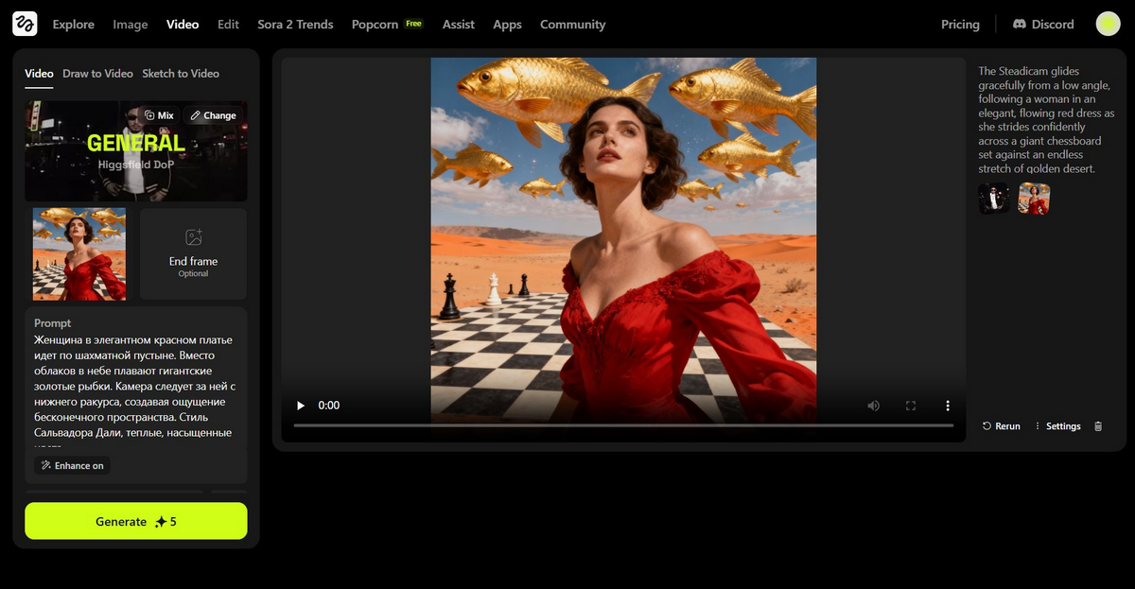Open the video's three-dot options menu

click(948, 406)
